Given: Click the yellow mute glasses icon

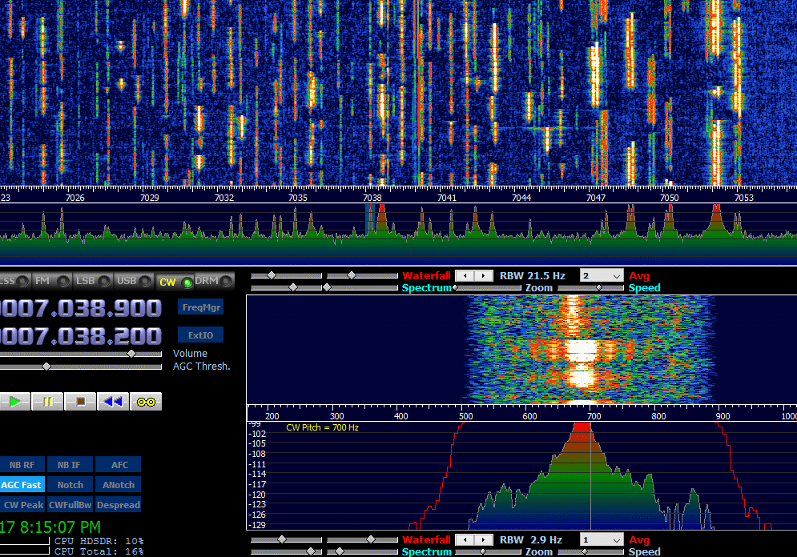Looking at the screenshot, I should point(144,401).
